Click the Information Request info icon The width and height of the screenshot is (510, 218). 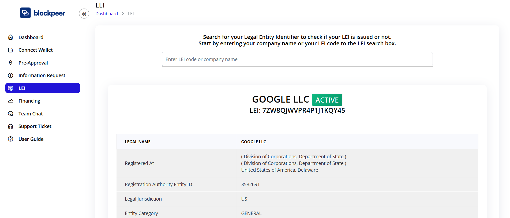[10, 76]
